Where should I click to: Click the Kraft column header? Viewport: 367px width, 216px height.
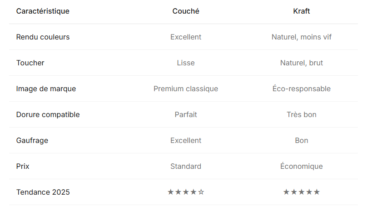click(x=302, y=11)
